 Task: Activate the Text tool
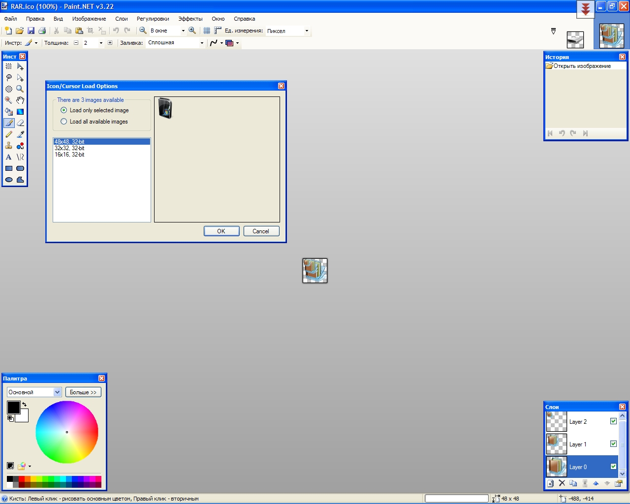point(9,157)
